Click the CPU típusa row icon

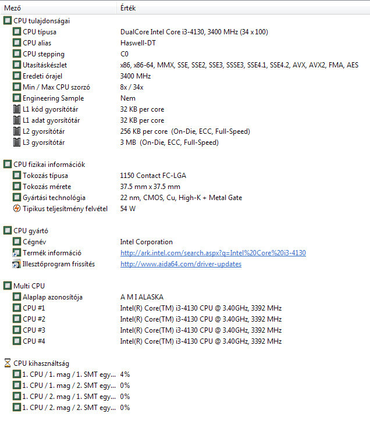tap(17, 31)
